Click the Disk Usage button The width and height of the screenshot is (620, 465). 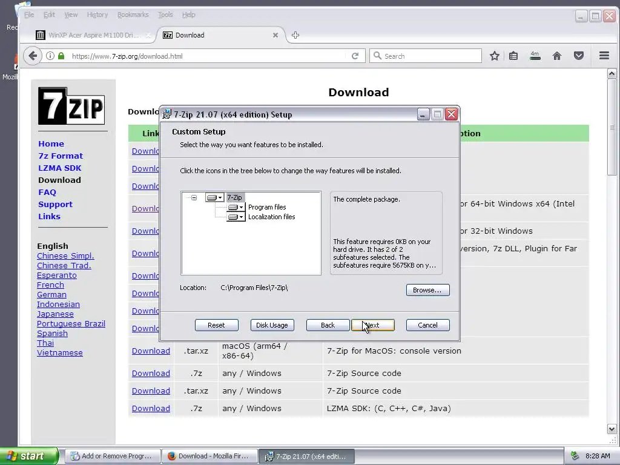coord(272,325)
